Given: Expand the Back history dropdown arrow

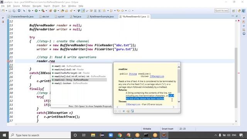Looking at the screenshot, I should (126, 11).
